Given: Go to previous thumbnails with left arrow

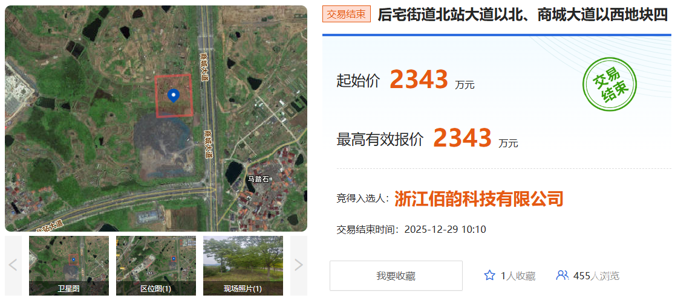Looking at the screenshot, I should [x=13, y=265].
